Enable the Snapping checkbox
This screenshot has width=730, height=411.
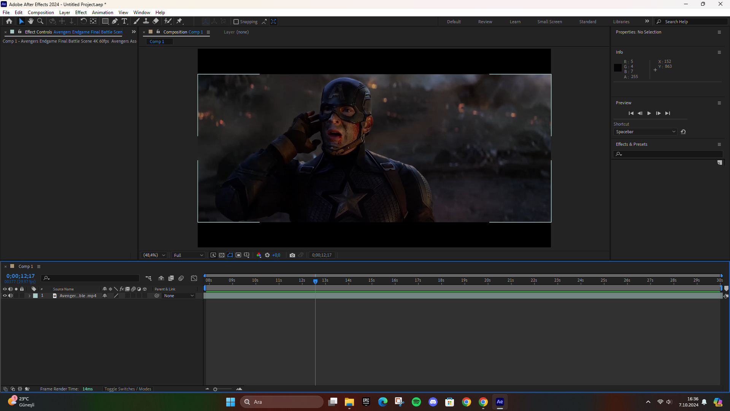point(236,22)
